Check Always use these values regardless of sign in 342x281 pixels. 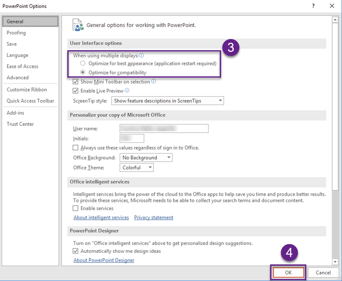(x=75, y=148)
